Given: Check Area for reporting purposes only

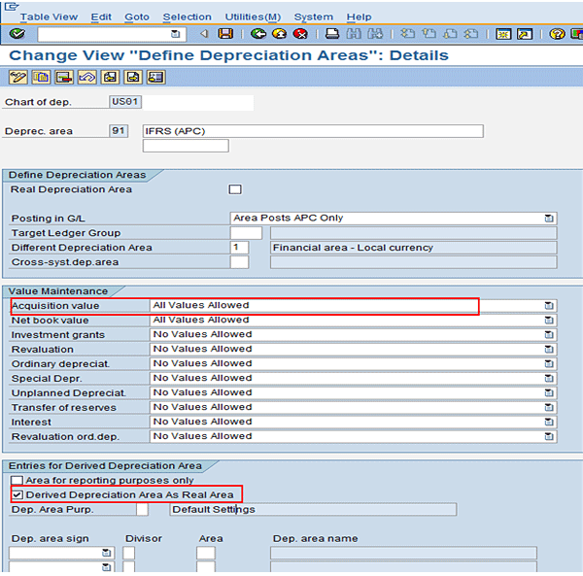Looking at the screenshot, I should tap(17, 481).
